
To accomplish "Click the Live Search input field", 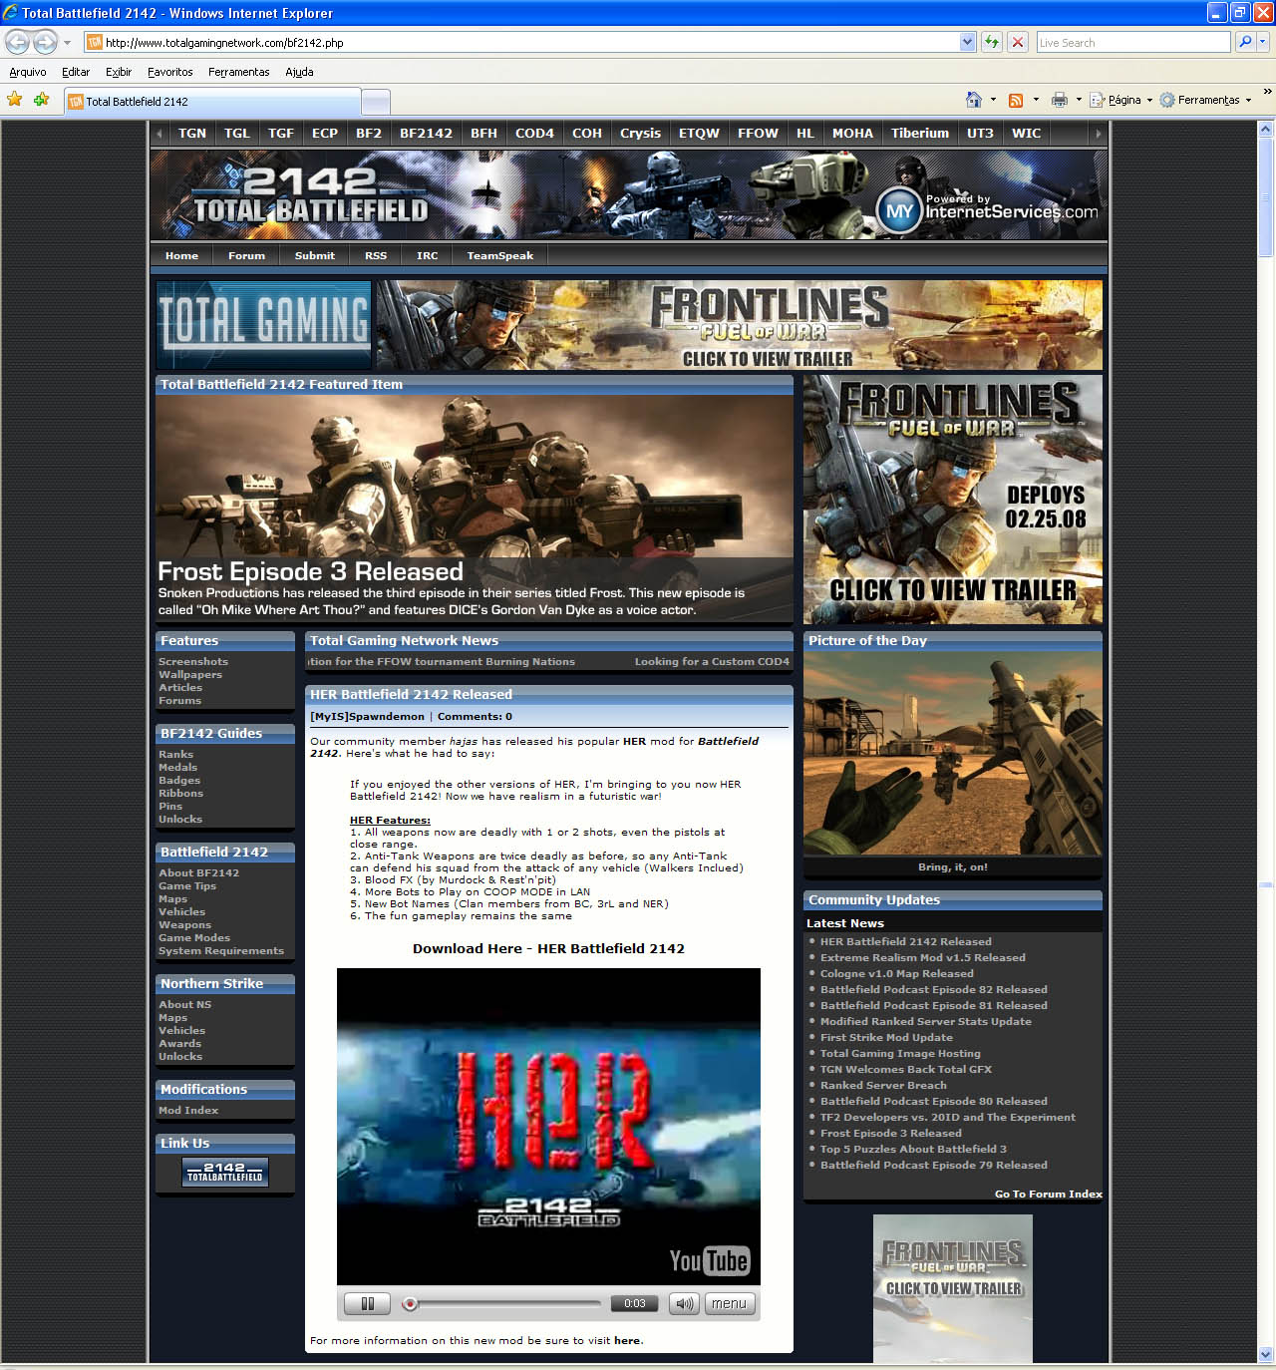I will pos(1132,42).
